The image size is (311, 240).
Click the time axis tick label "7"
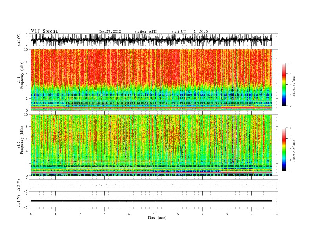coord(203,214)
